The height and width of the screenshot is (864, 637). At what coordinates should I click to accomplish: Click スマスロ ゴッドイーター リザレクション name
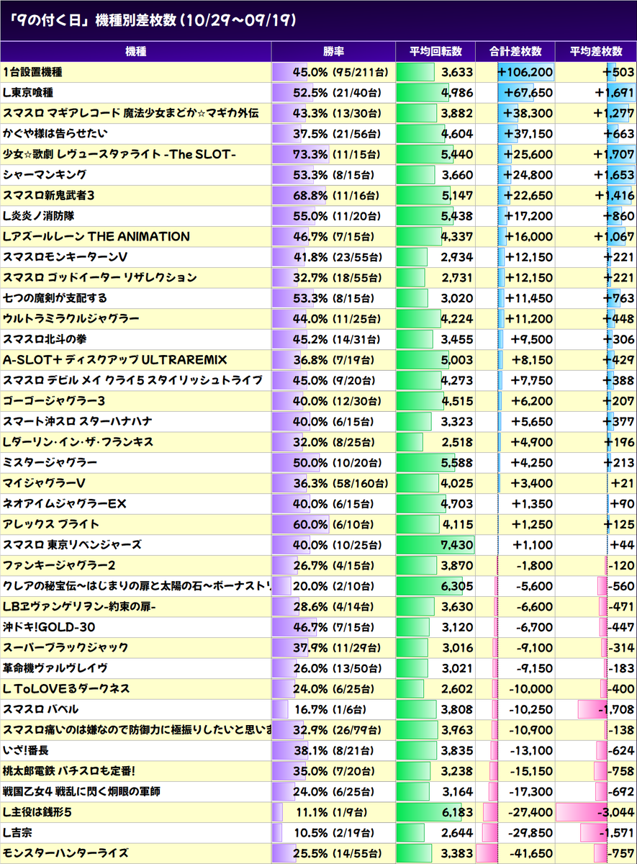click(99, 277)
